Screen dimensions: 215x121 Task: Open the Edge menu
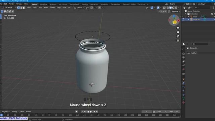pyautogui.click(x=58, y=8)
